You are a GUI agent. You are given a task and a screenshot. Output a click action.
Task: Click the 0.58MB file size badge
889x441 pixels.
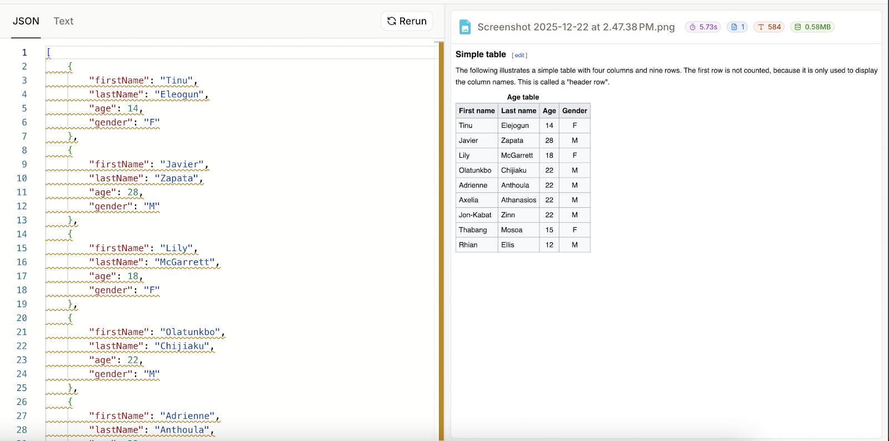[x=812, y=27]
